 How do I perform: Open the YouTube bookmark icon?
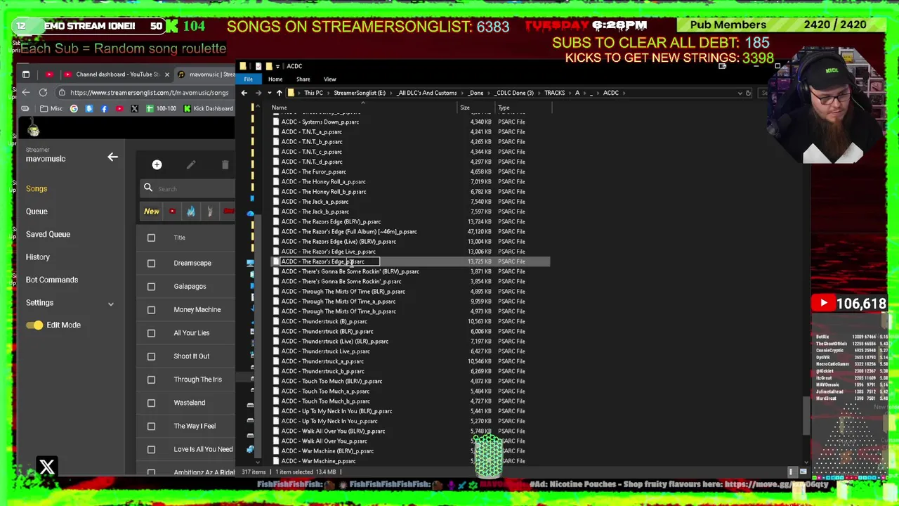[119, 109]
